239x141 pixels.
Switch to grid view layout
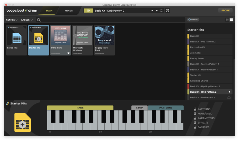[231, 20]
